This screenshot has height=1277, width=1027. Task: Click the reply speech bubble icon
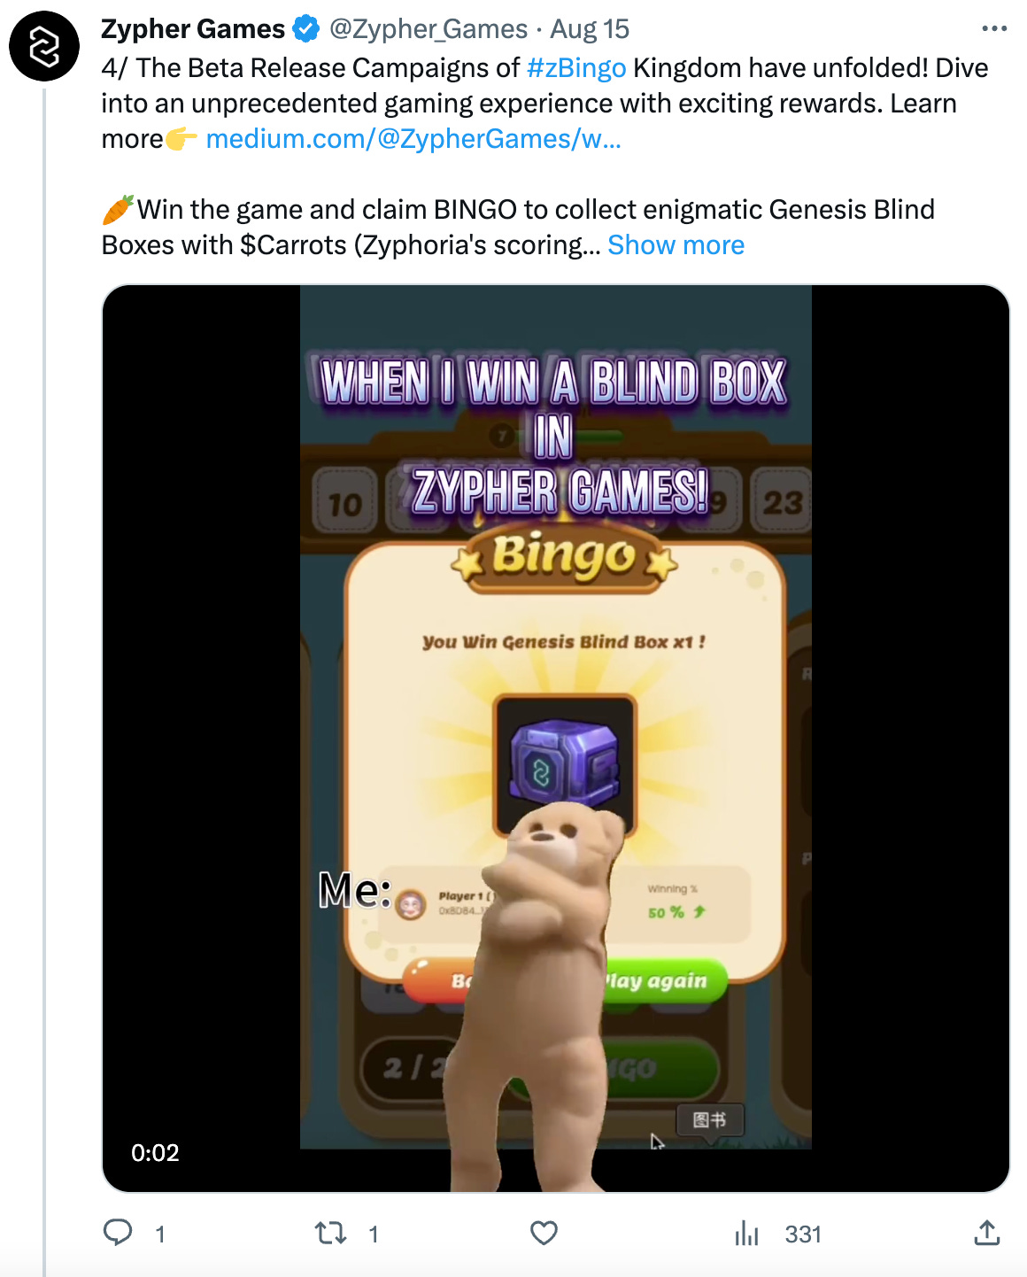point(118,1233)
